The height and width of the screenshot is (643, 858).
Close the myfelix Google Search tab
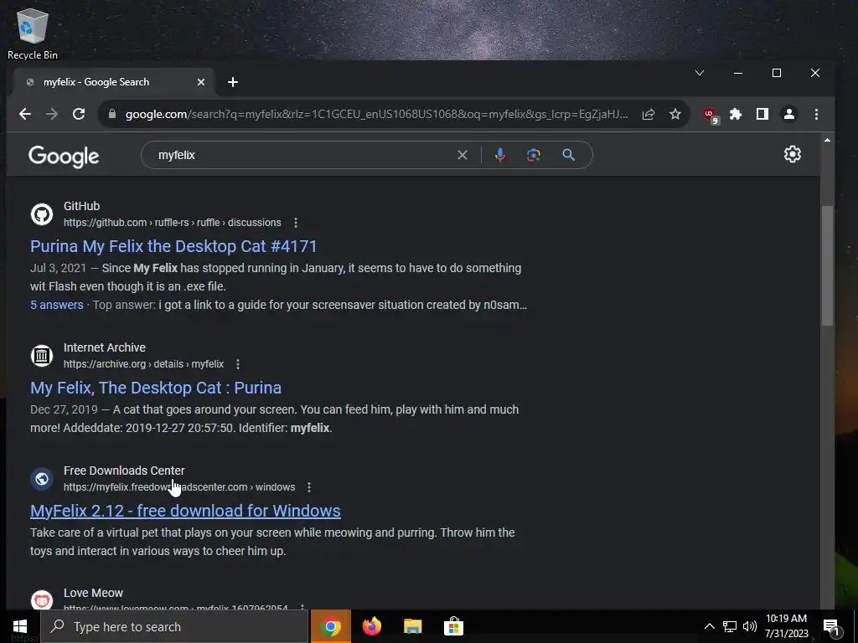[x=201, y=82]
